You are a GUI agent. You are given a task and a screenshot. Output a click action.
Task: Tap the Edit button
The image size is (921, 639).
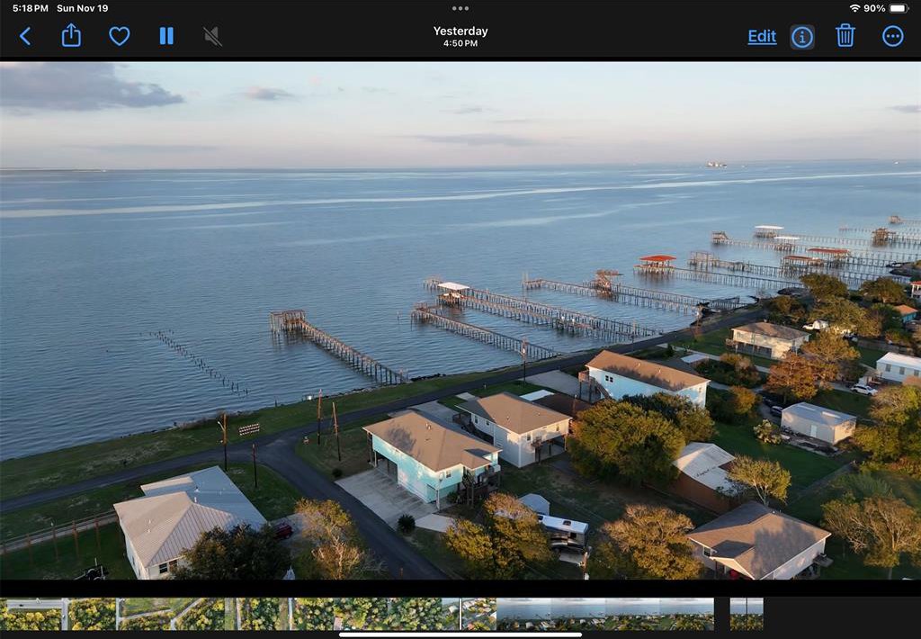click(x=762, y=36)
